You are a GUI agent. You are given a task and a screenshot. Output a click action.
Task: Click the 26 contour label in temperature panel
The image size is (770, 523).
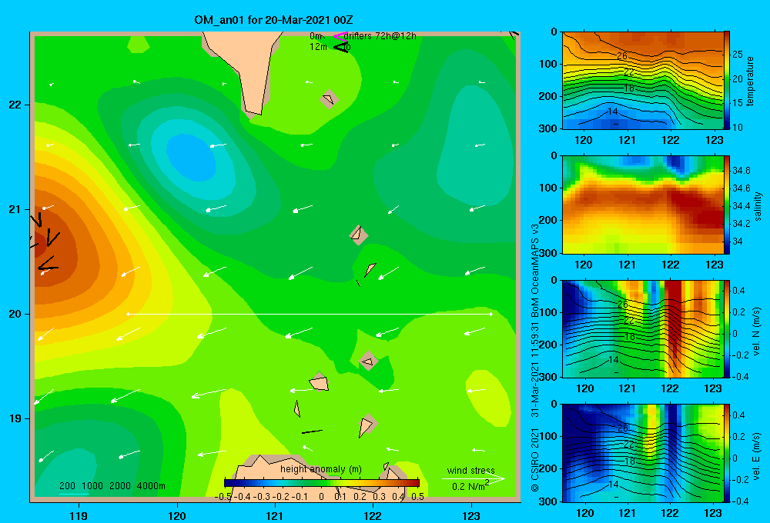[x=622, y=56]
